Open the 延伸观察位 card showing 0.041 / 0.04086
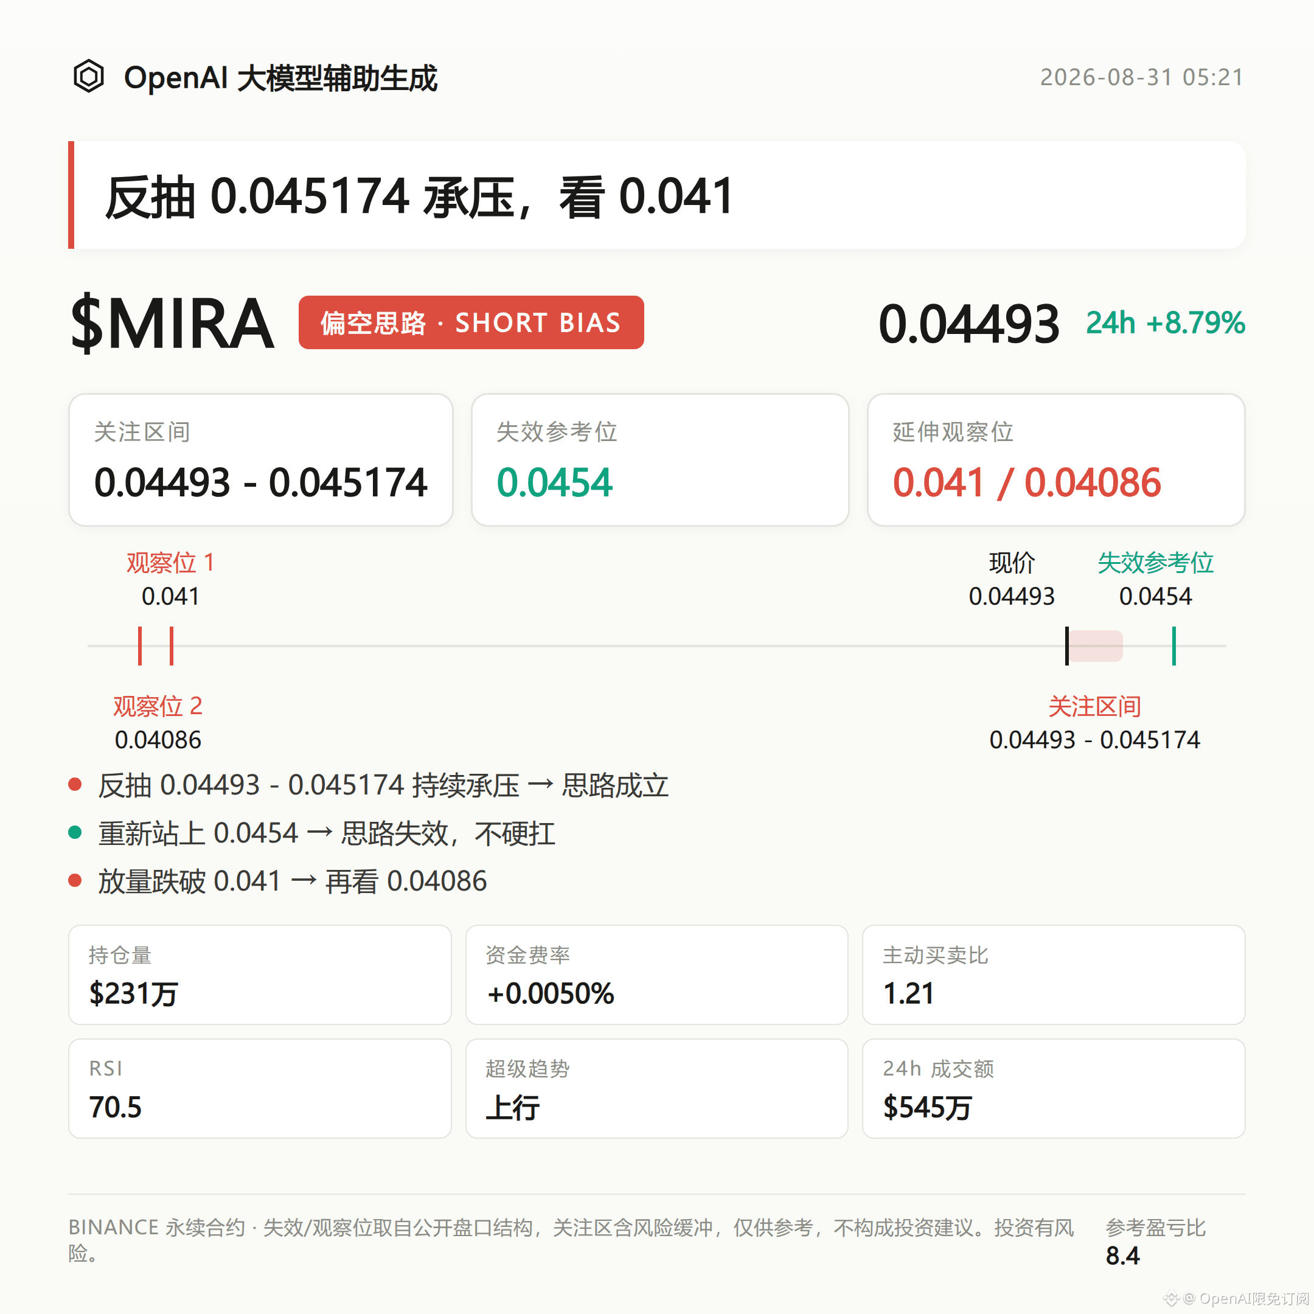 (x=1055, y=460)
